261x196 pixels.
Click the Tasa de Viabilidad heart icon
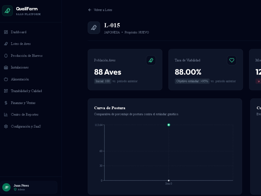(232, 60)
